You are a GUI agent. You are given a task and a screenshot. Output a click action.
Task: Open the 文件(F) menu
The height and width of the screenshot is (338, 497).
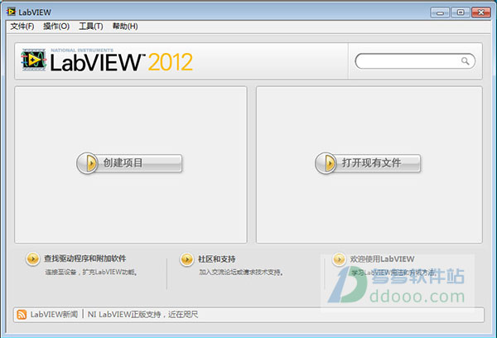22,27
